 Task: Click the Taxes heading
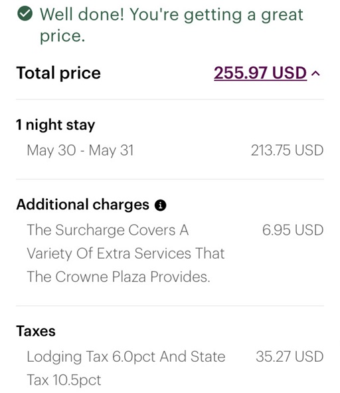pyautogui.click(x=36, y=331)
